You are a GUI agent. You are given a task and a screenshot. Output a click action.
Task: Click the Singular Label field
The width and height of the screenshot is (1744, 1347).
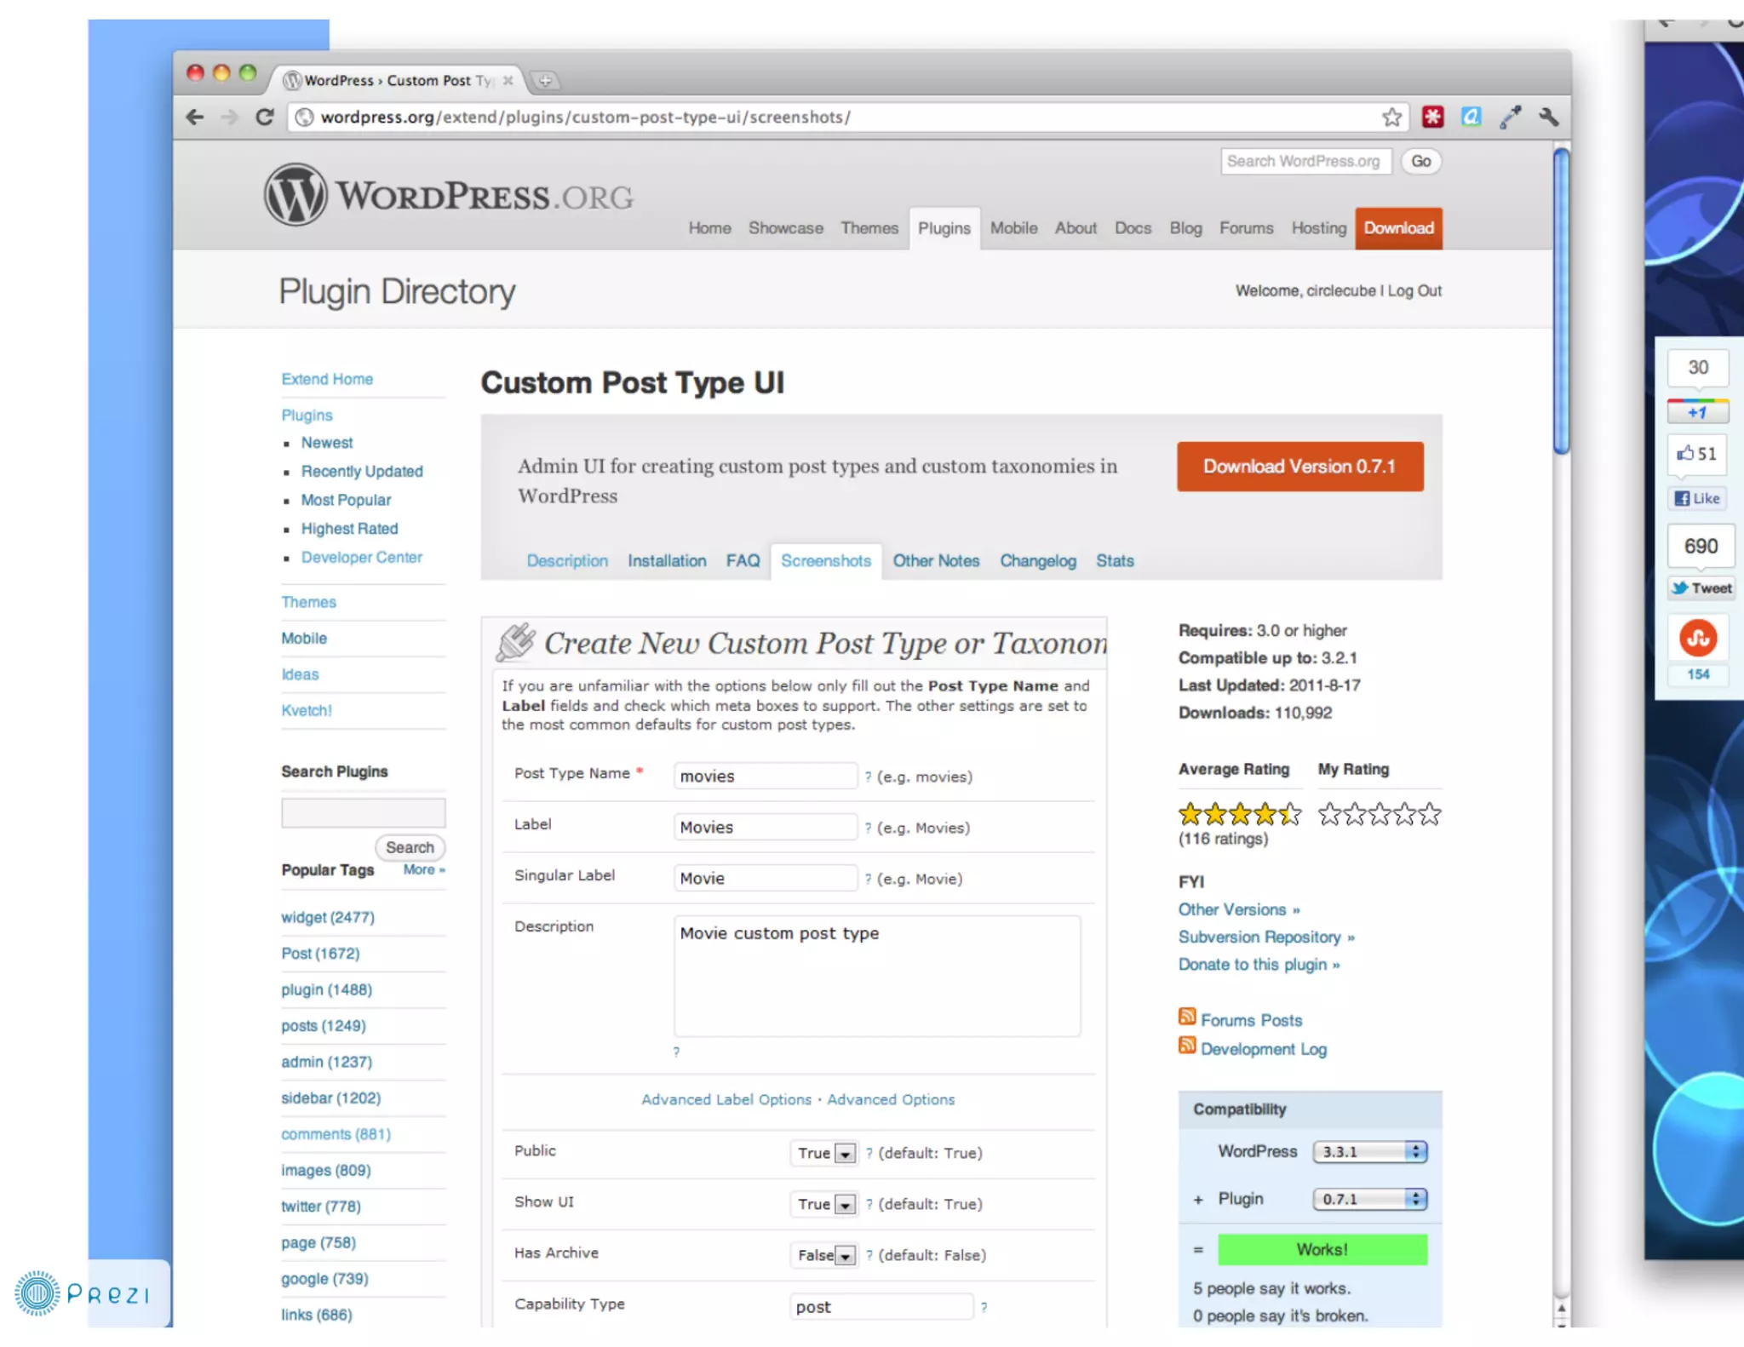pyautogui.click(x=766, y=878)
